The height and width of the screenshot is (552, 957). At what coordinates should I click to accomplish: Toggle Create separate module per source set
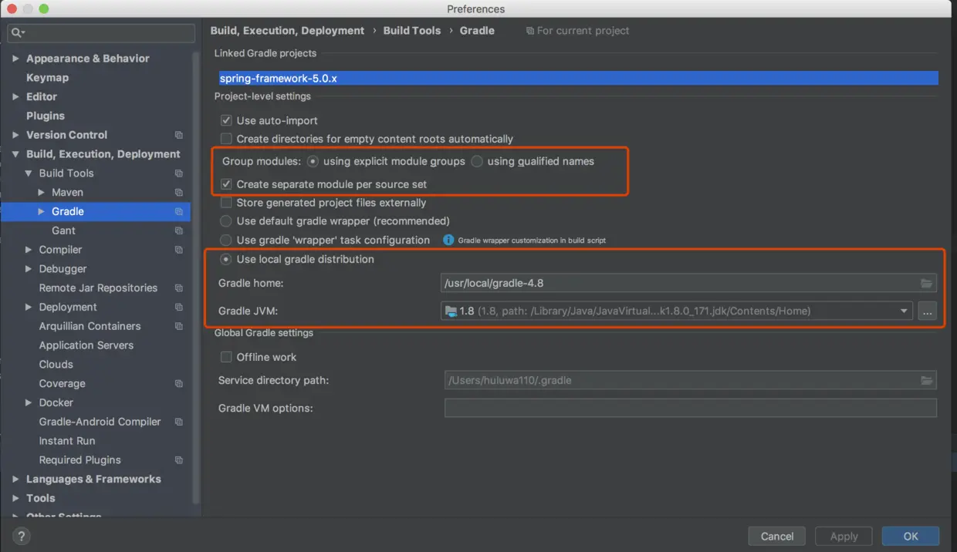coord(226,184)
